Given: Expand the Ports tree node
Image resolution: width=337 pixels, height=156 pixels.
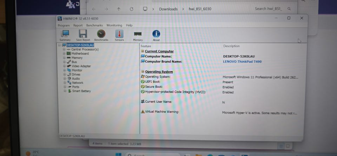Looking at the screenshot, I should click(x=65, y=87).
